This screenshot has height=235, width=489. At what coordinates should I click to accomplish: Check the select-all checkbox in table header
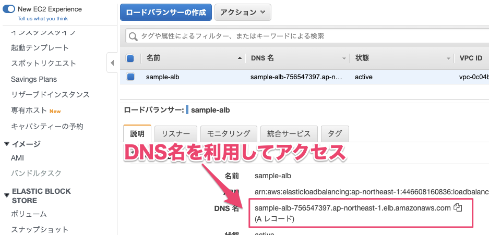[x=130, y=58]
